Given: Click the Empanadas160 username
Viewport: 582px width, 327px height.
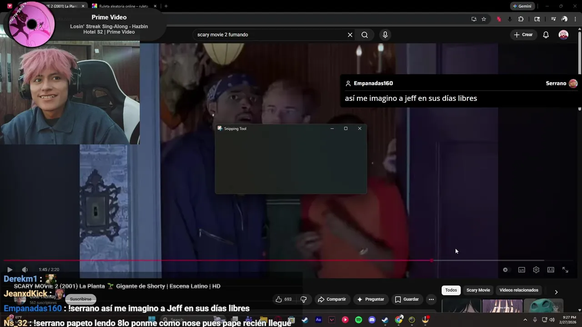Looking at the screenshot, I should click(373, 83).
